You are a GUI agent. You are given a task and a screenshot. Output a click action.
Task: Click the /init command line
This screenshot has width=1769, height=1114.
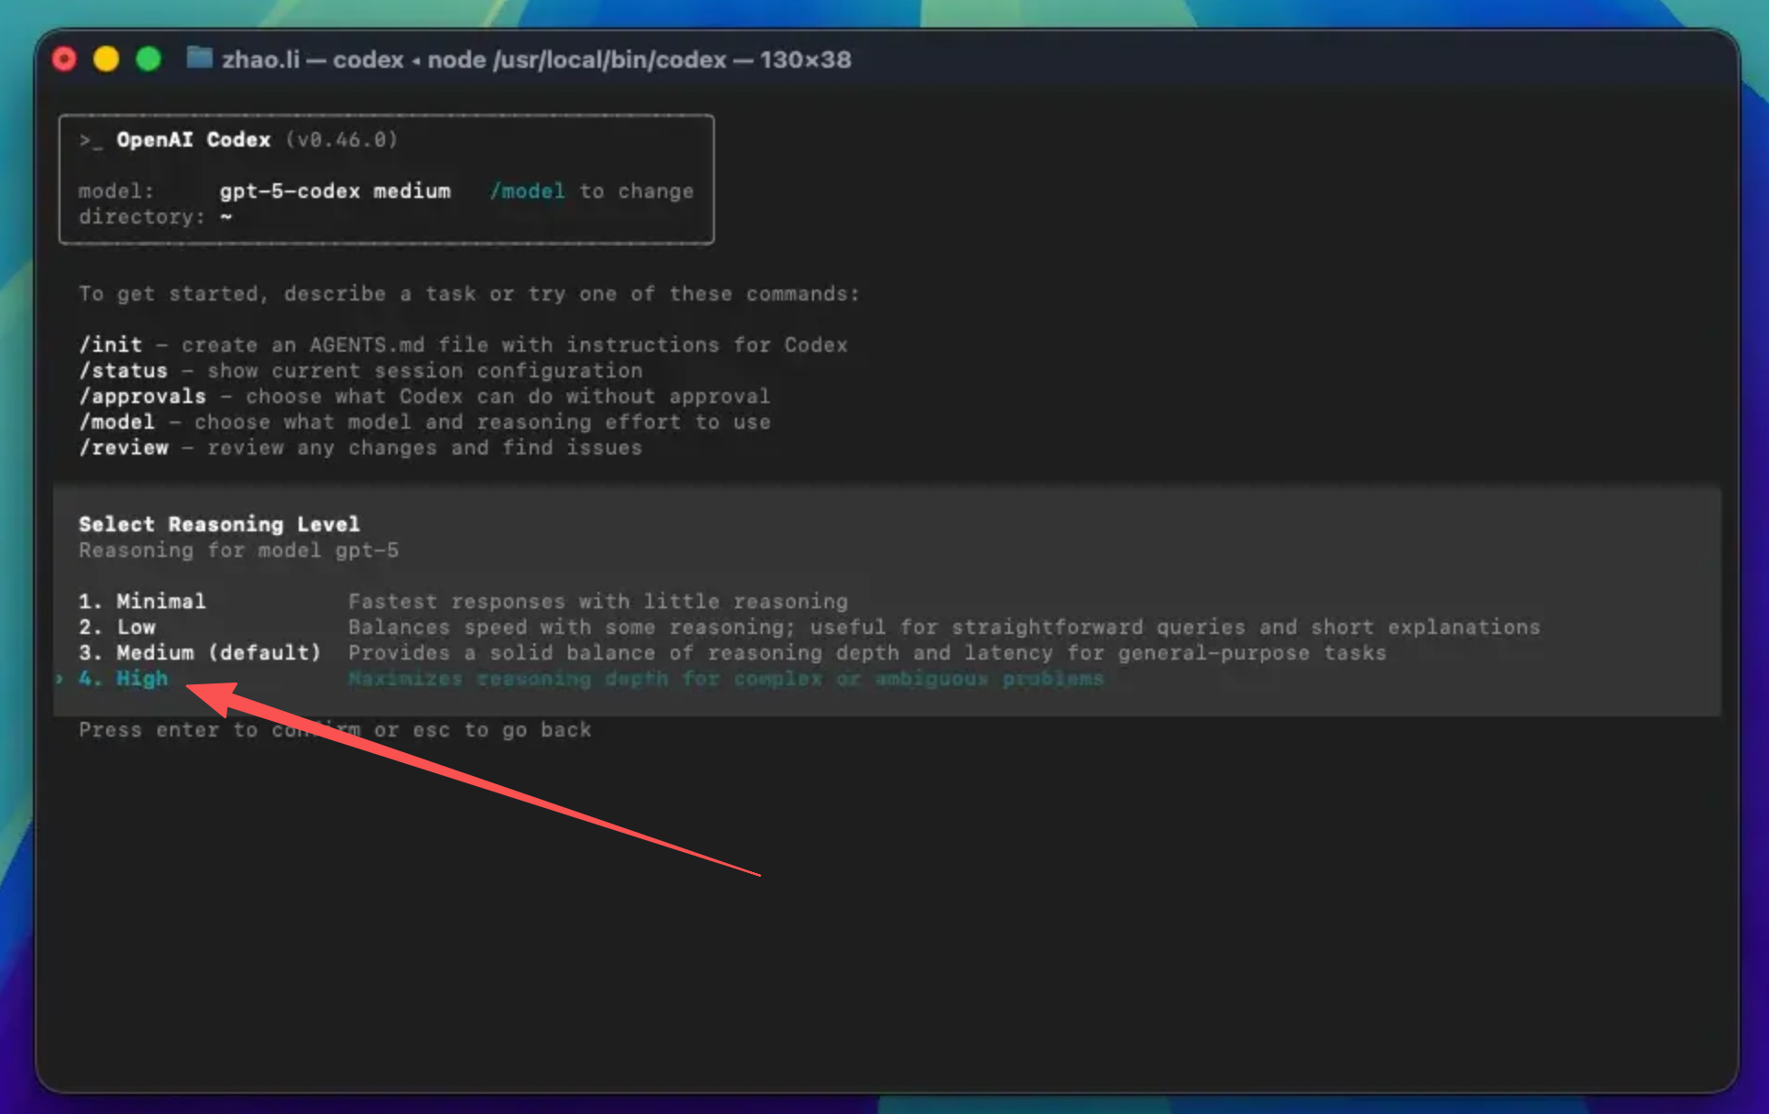(x=463, y=345)
